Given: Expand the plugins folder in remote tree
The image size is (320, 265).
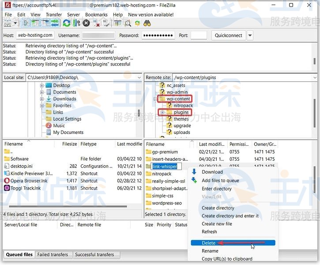Looking at the screenshot, I should (x=162, y=112).
